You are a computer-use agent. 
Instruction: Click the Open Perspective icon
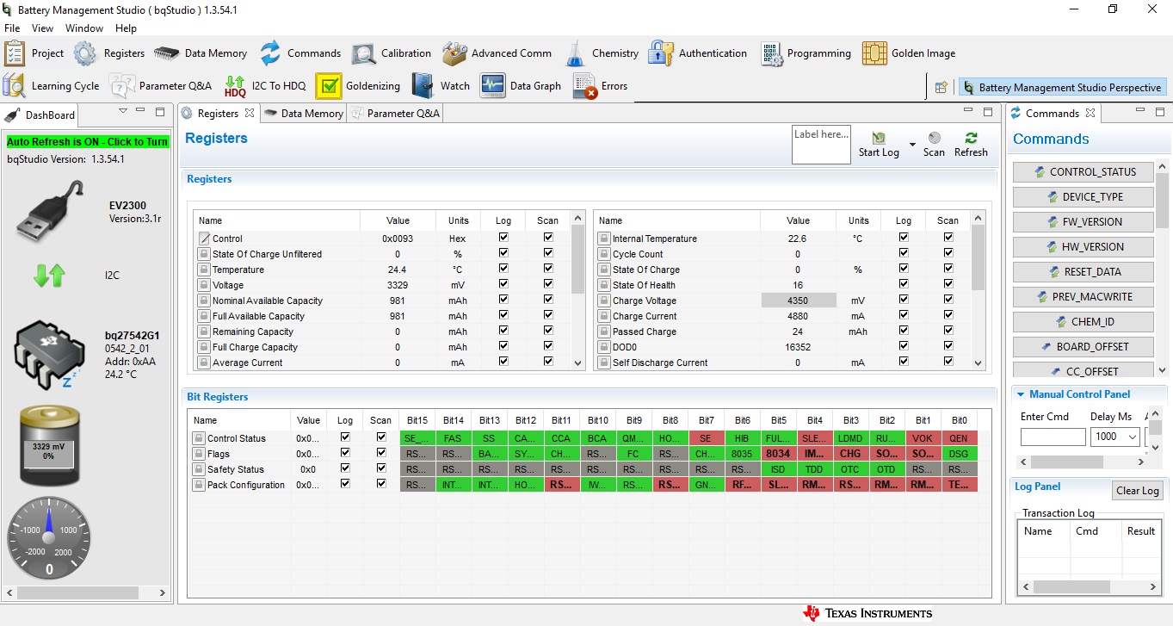[x=941, y=87]
